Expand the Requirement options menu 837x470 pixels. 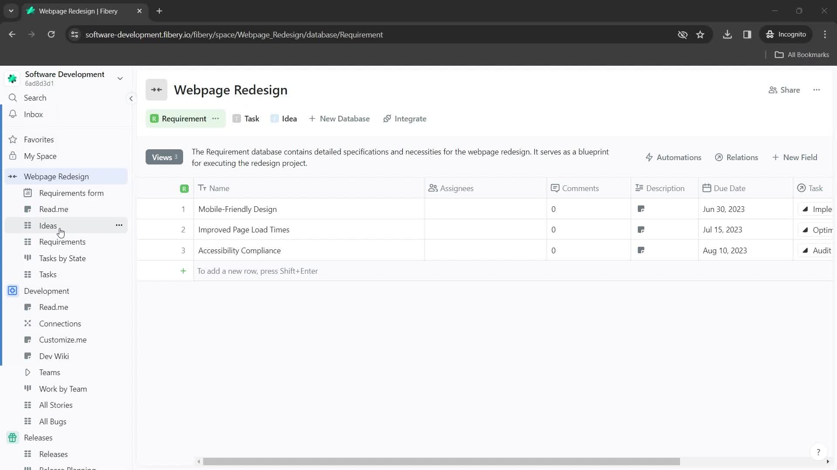[x=216, y=119]
